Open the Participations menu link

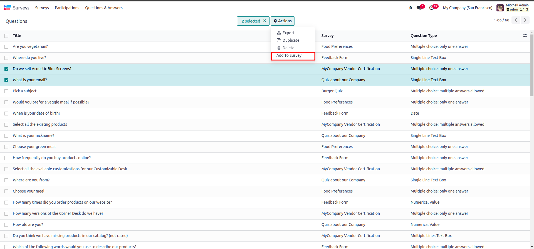tap(67, 8)
